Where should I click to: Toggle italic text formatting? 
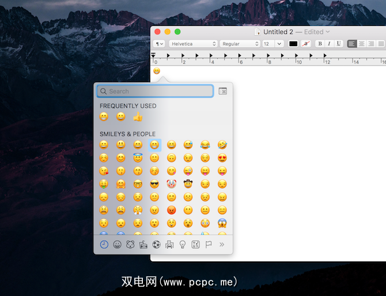pos(329,44)
